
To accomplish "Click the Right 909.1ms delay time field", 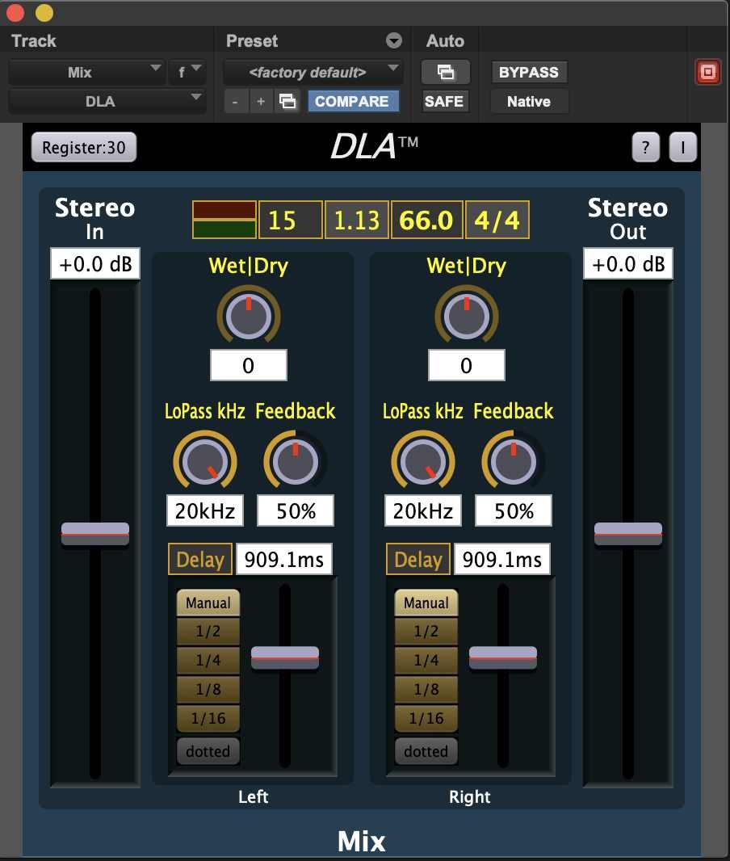I will click(501, 560).
